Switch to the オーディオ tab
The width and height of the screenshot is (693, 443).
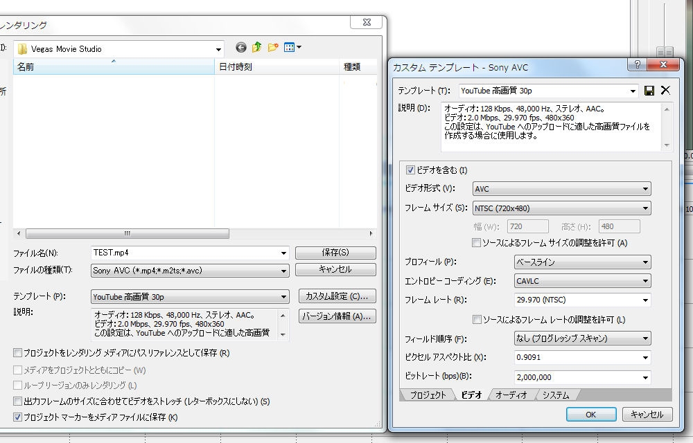[x=511, y=395]
